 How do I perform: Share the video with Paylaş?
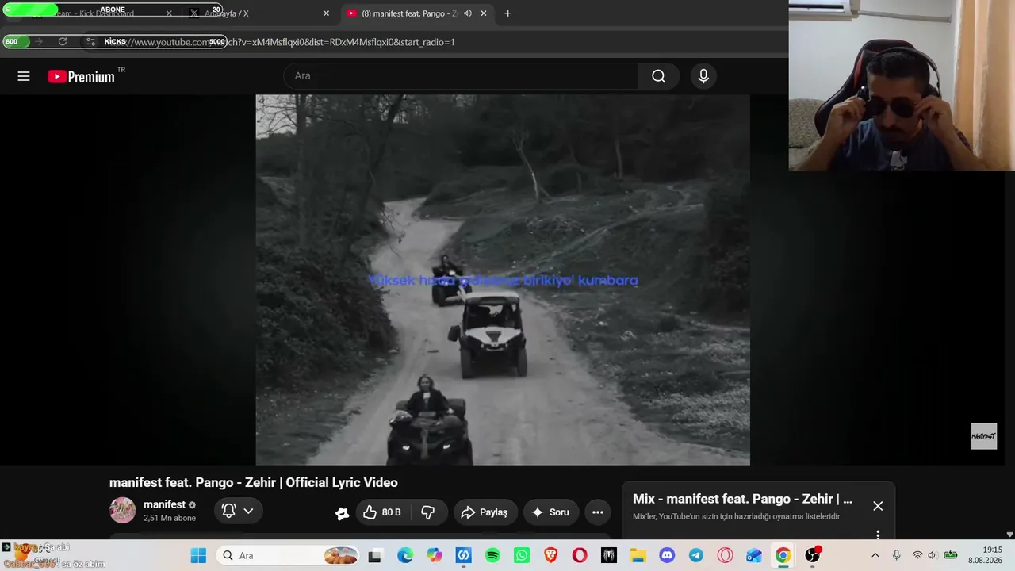tap(485, 512)
